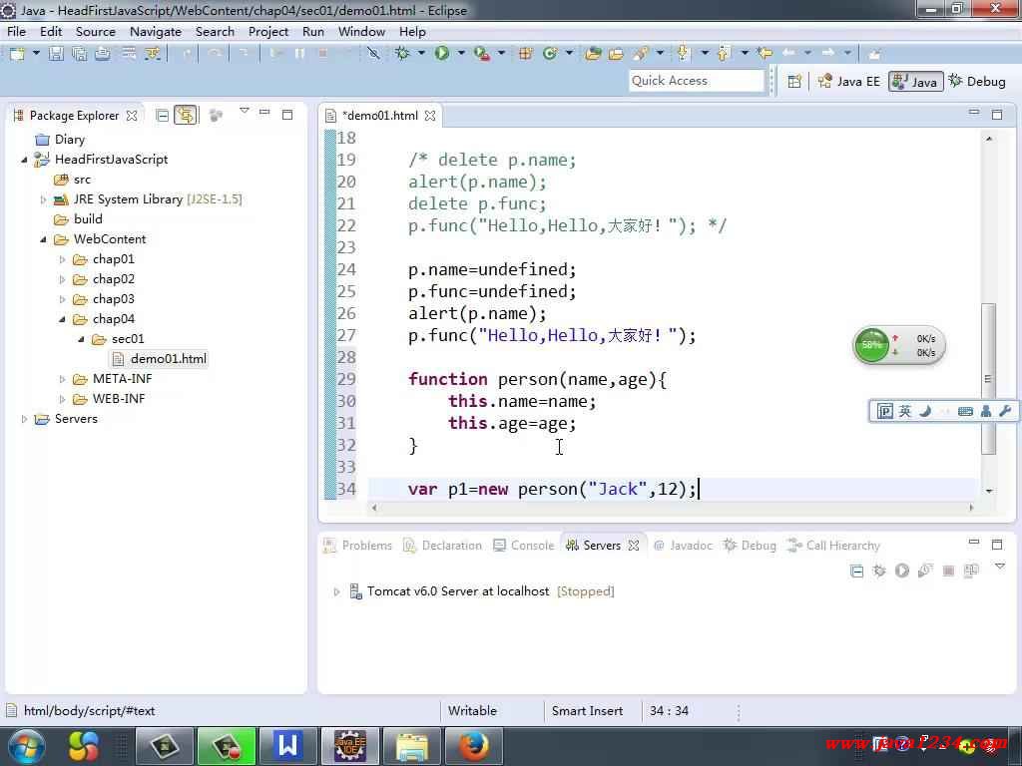
Task: Click the Next Annotation arrow icon
Action: click(x=683, y=54)
